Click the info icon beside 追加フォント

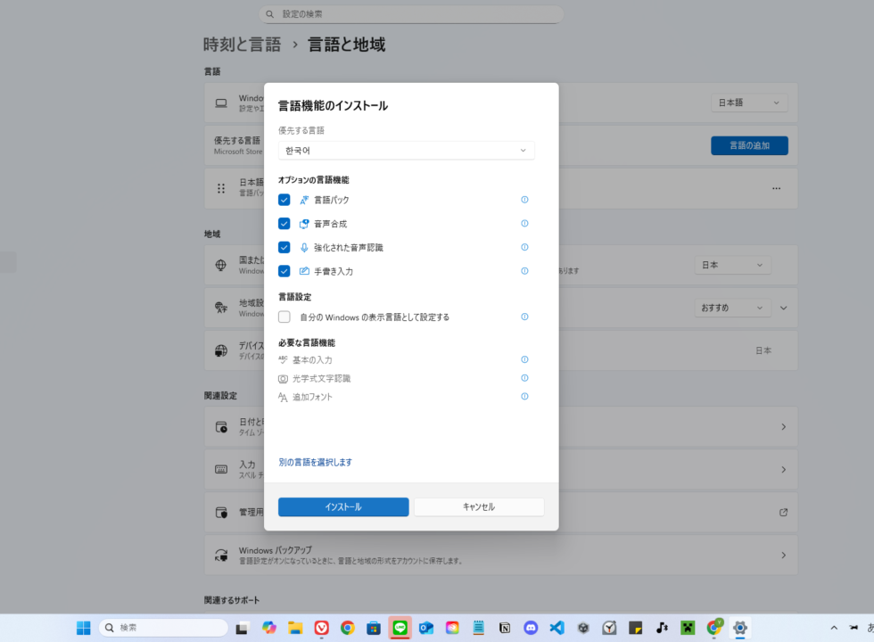tap(524, 396)
